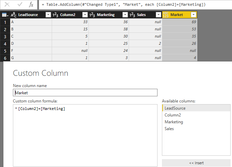Click Market cell with value 35

(180, 36)
